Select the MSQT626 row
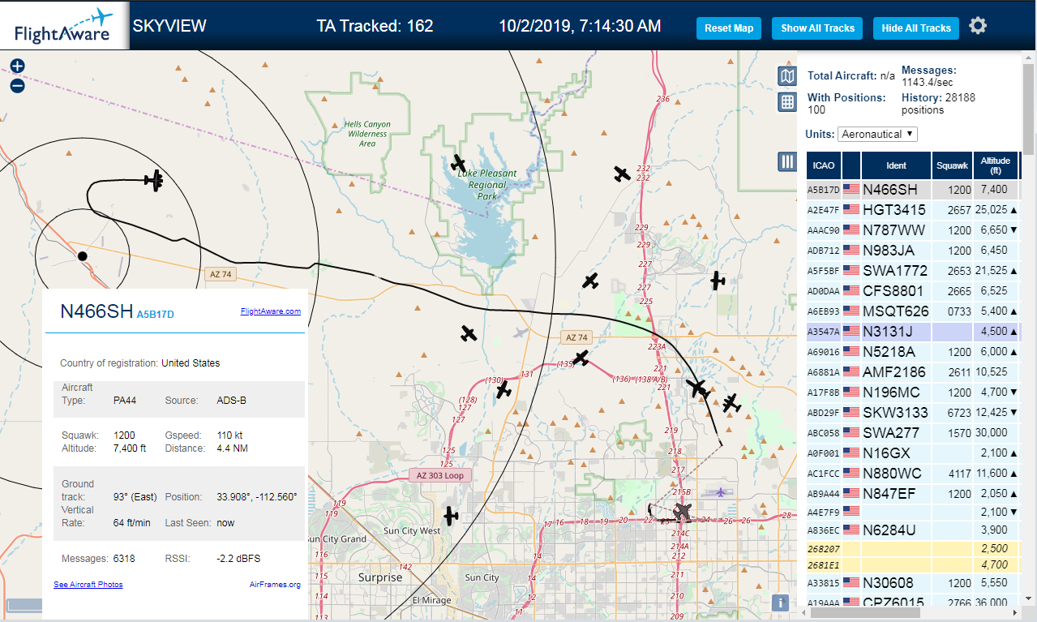This screenshot has height=622, width=1037. 914,311
